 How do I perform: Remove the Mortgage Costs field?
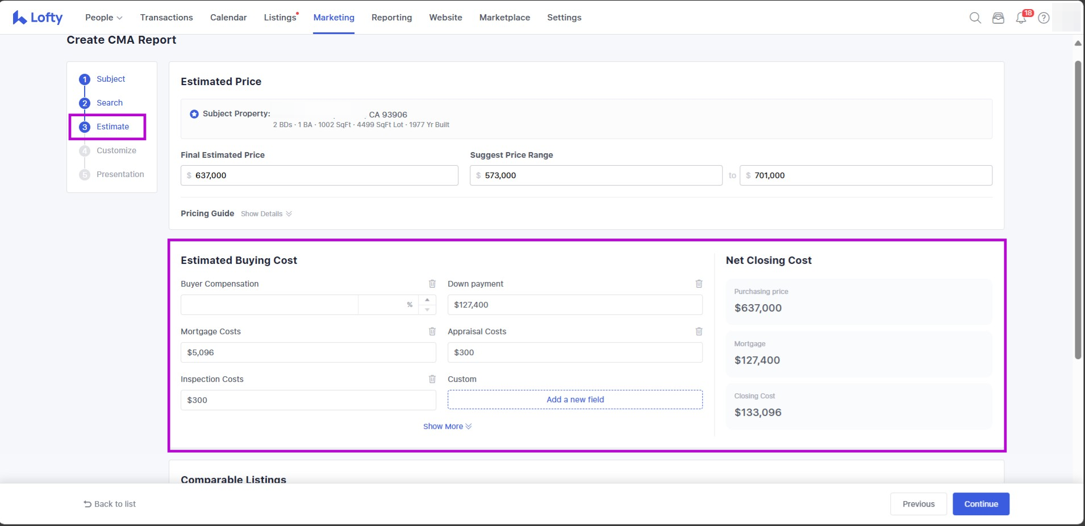pyautogui.click(x=432, y=331)
